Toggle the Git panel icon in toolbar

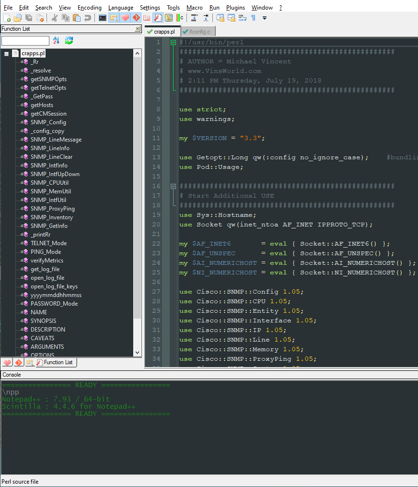[136, 18]
